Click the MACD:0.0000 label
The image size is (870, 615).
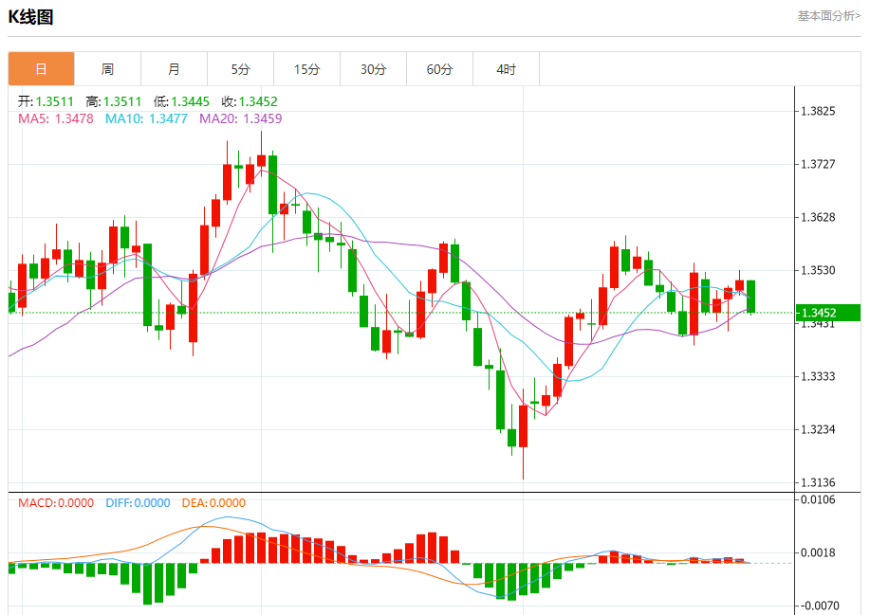pyautogui.click(x=55, y=503)
